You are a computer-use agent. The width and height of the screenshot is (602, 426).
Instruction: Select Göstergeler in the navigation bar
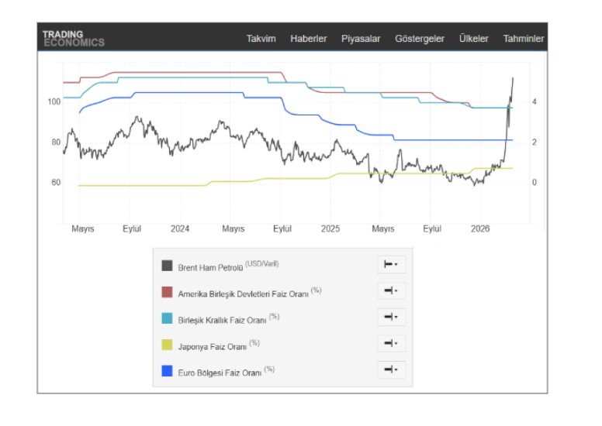[419, 39]
